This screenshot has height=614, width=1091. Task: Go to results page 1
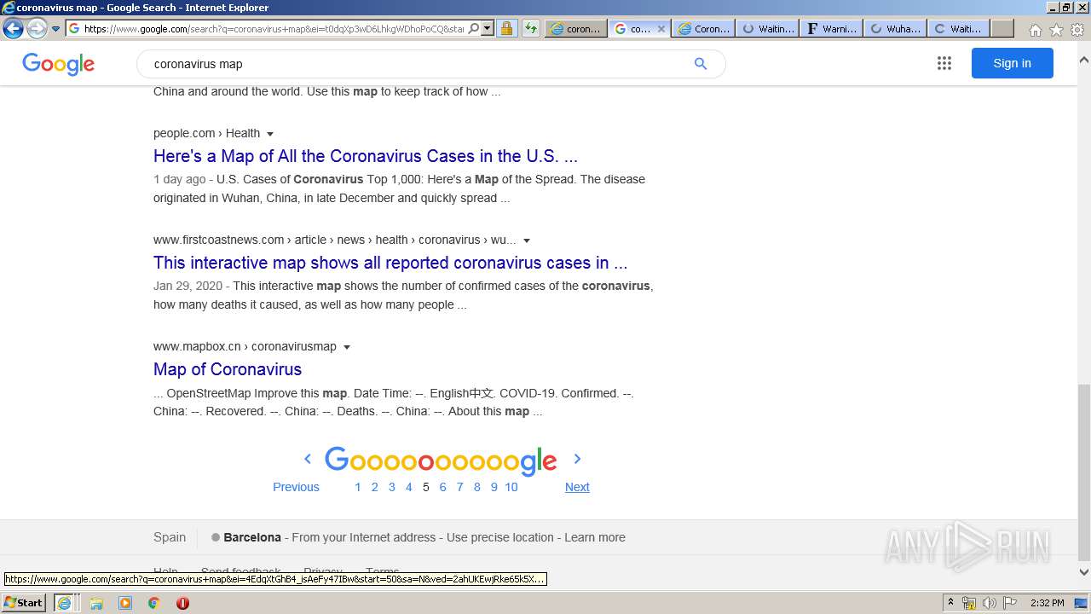click(358, 487)
